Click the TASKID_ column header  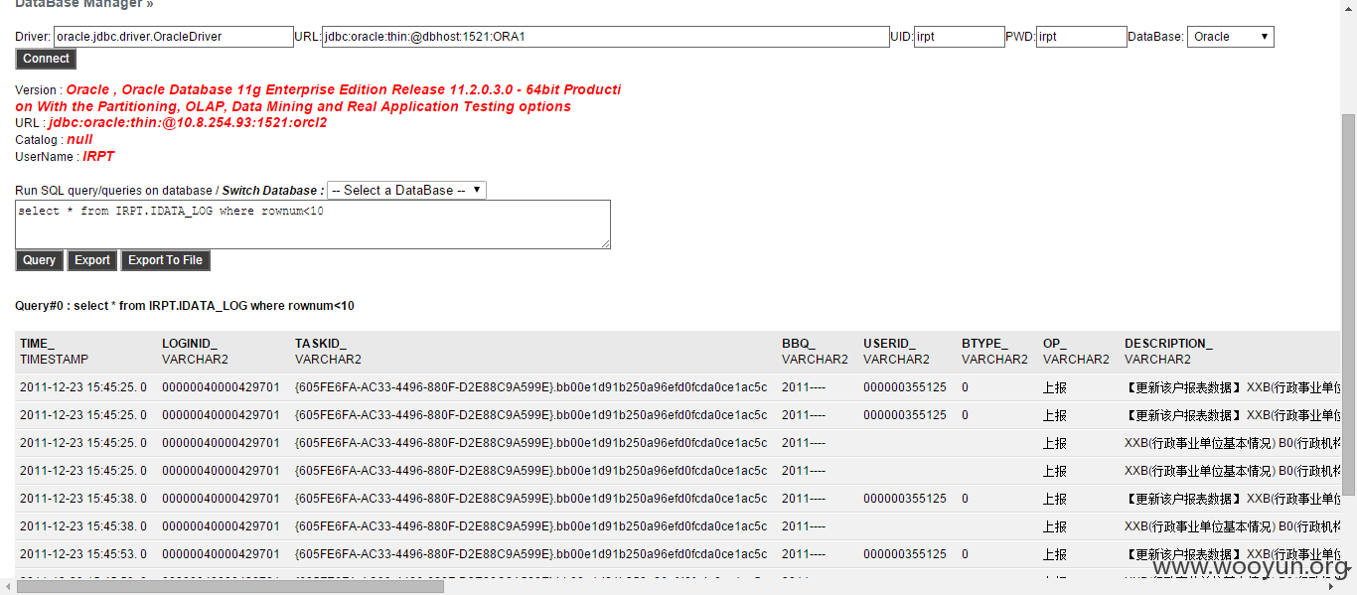[319, 344]
